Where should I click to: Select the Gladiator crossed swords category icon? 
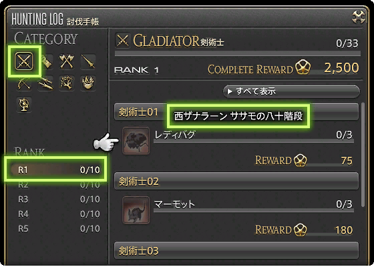[x=24, y=61]
